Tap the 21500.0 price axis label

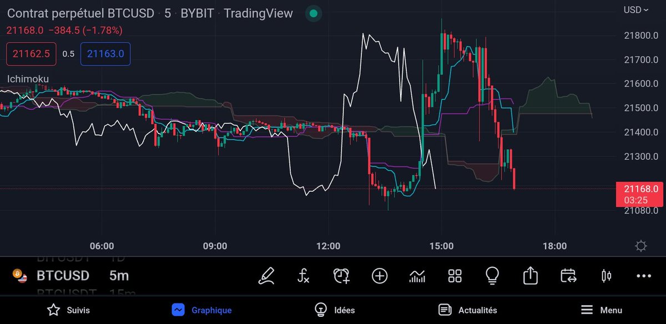[x=640, y=108]
